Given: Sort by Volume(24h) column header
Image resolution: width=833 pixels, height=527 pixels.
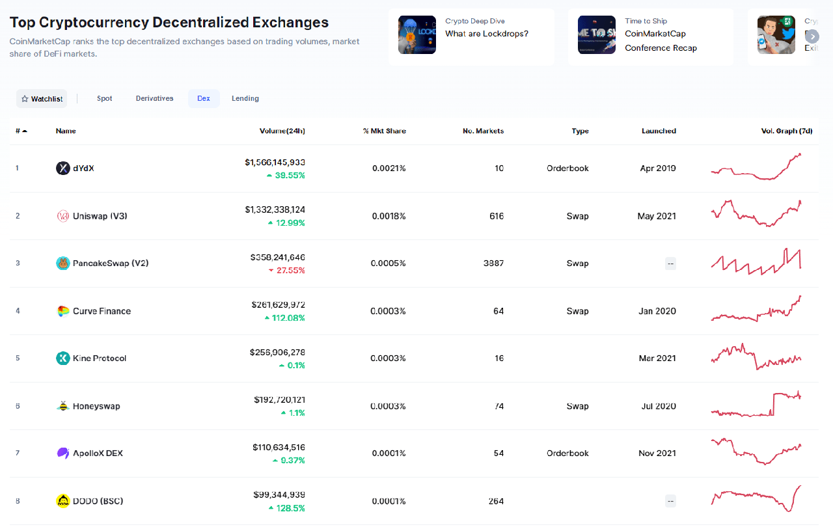Looking at the screenshot, I should [282, 131].
